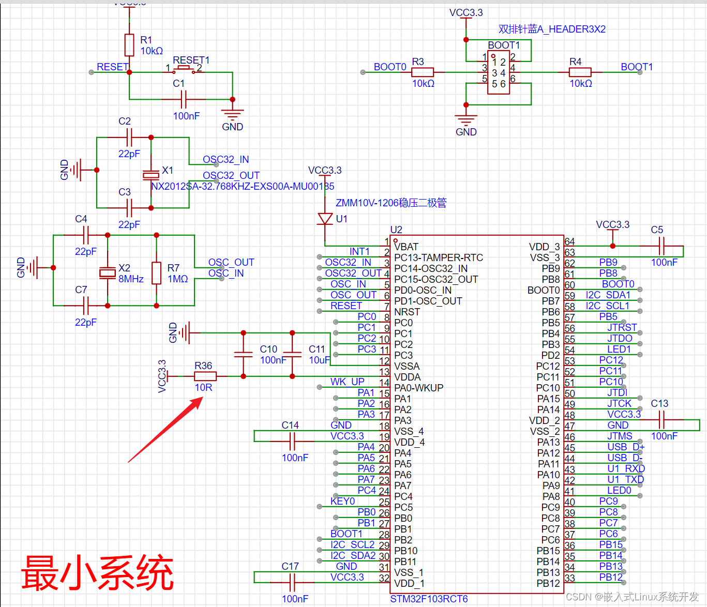Select capacitor C7 22pF symbol
The height and width of the screenshot is (607, 707).
point(86,306)
